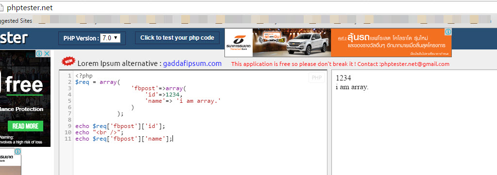Close the left sidebar ad with X
The width and height of the screenshot is (497, 175).
point(47,53)
